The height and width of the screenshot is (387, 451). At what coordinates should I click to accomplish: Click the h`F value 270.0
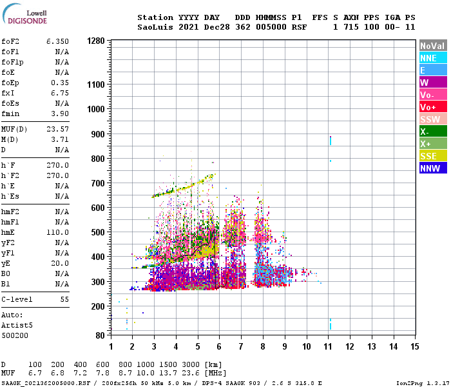[x=57, y=165]
